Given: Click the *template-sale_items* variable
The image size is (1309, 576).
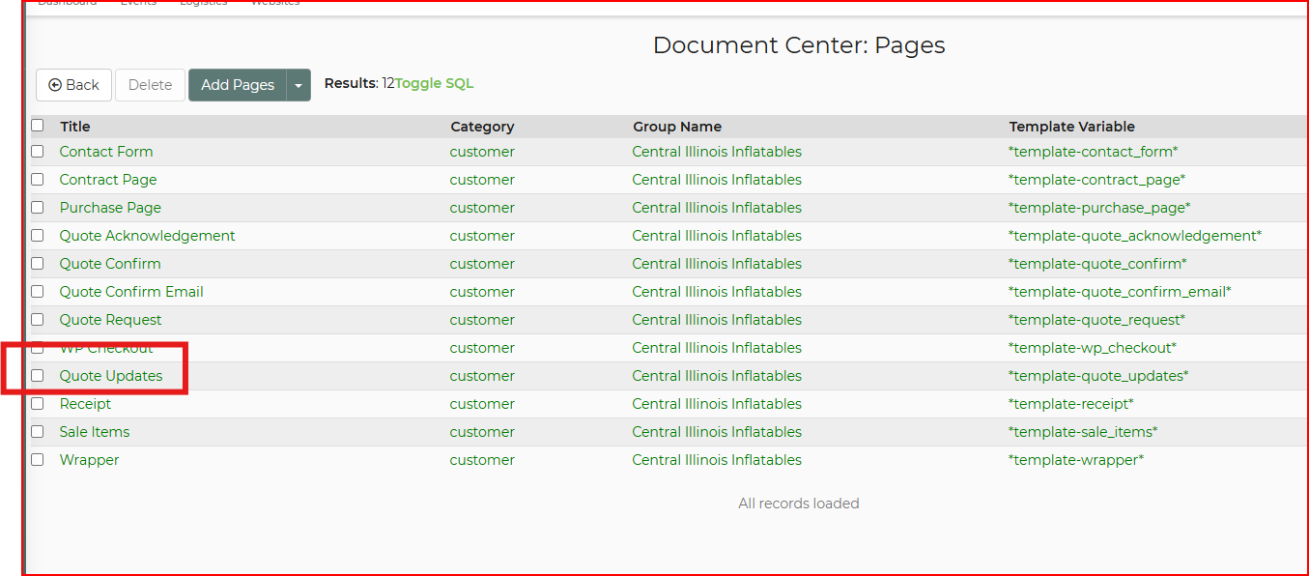Looking at the screenshot, I should (x=1083, y=432).
